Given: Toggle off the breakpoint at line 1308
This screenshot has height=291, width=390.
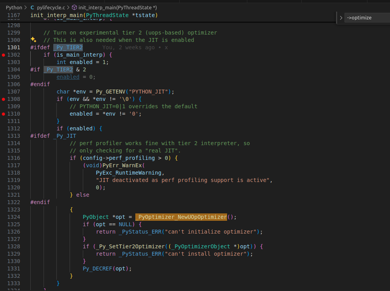Looking at the screenshot, I should [x=3, y=99].
